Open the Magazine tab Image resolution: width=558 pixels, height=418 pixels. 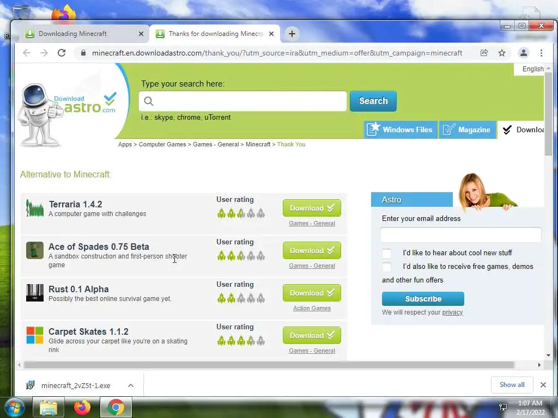point(467,130)
